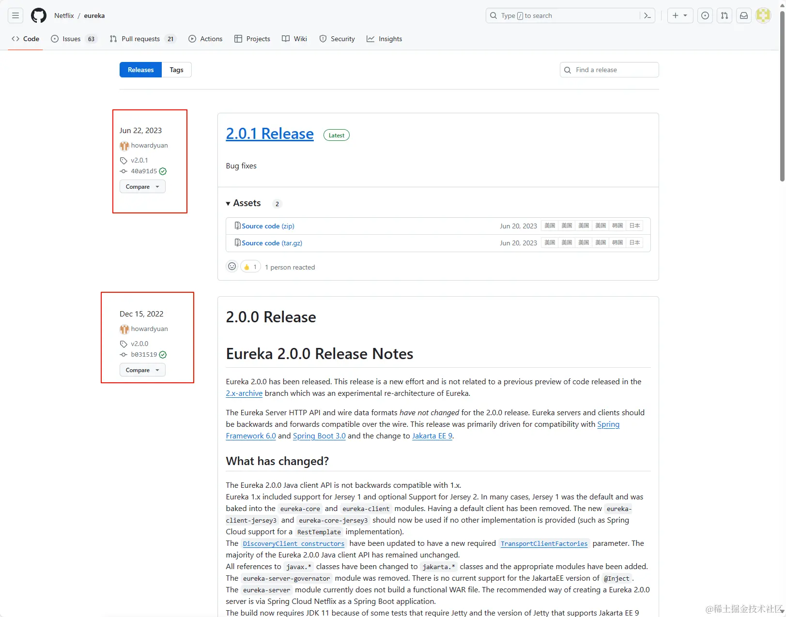Open the hamburger navigation menu
This screenshot has height=617, width=786.
click(x=15, y=15)
